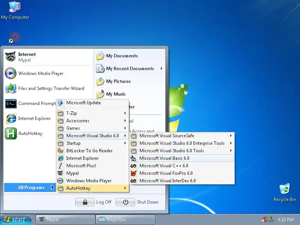Launch Microsoft Visual FoxPro 6.0

tap(182, 173)
